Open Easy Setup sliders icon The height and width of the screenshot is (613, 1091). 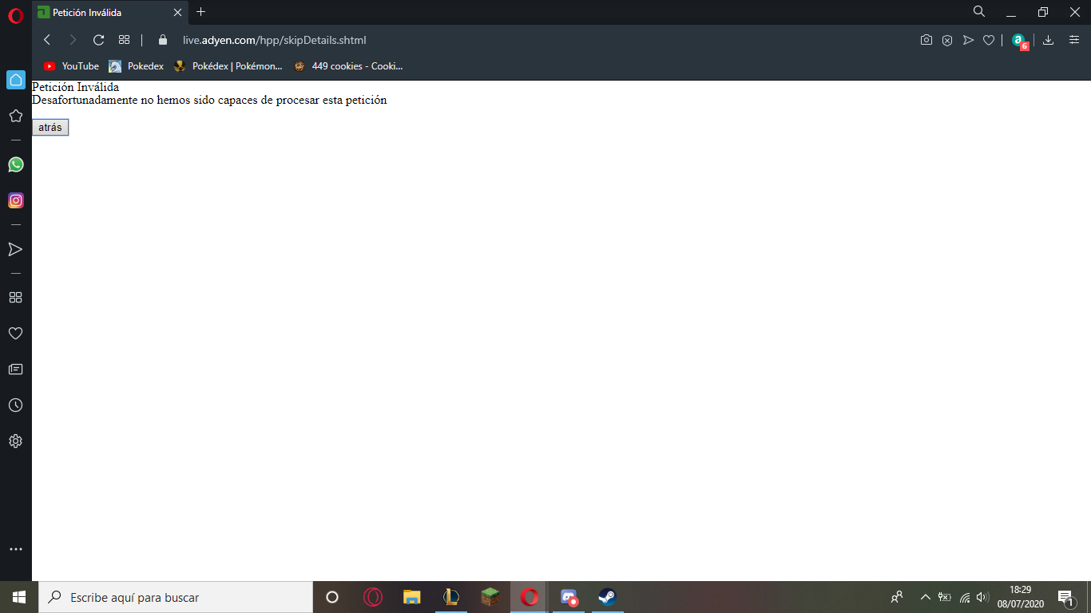click(1074, 40)
